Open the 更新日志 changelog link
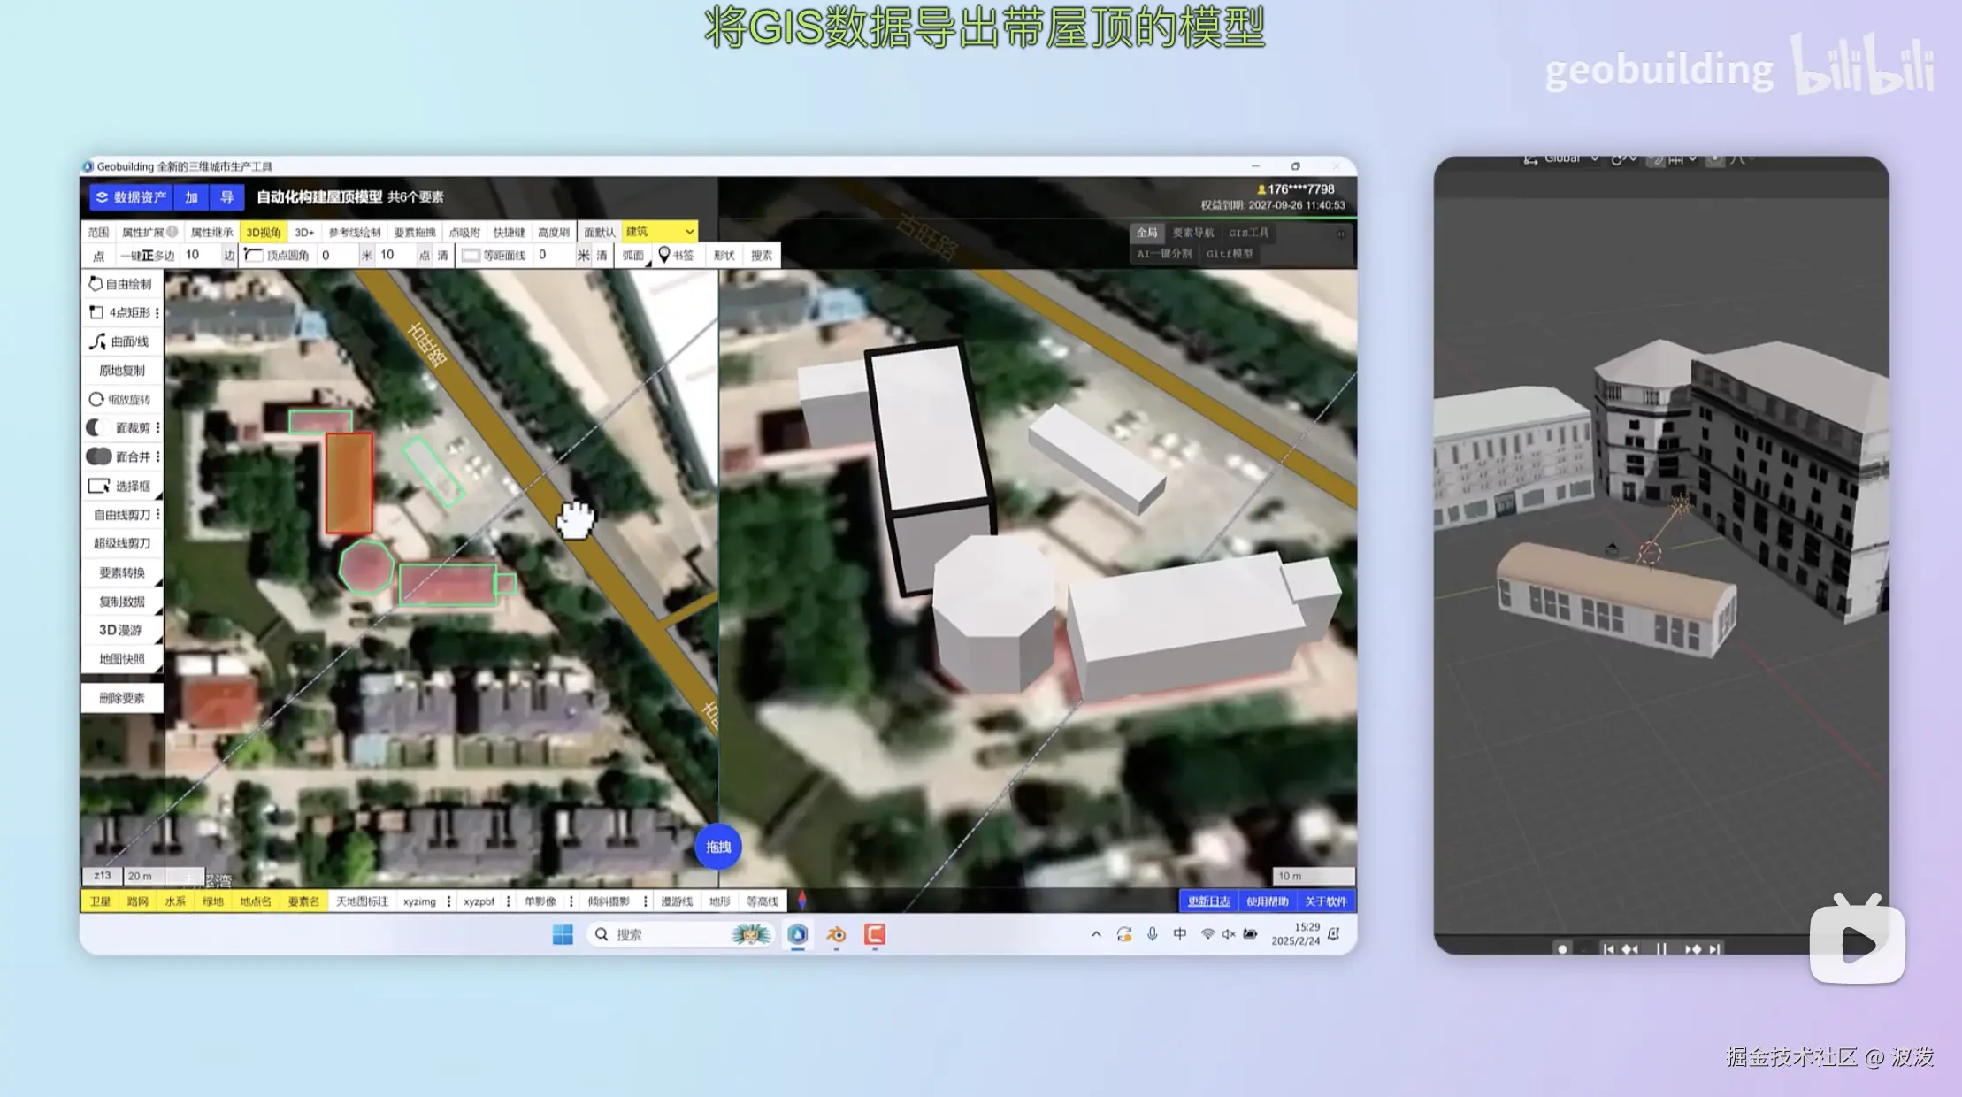This screenshot has height=1097, width=1962. coord(1208,901)
